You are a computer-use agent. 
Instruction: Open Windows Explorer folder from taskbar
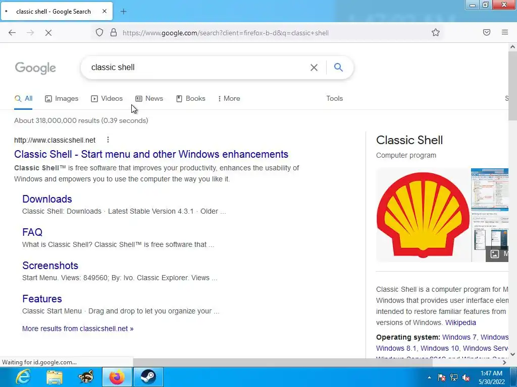55,377
